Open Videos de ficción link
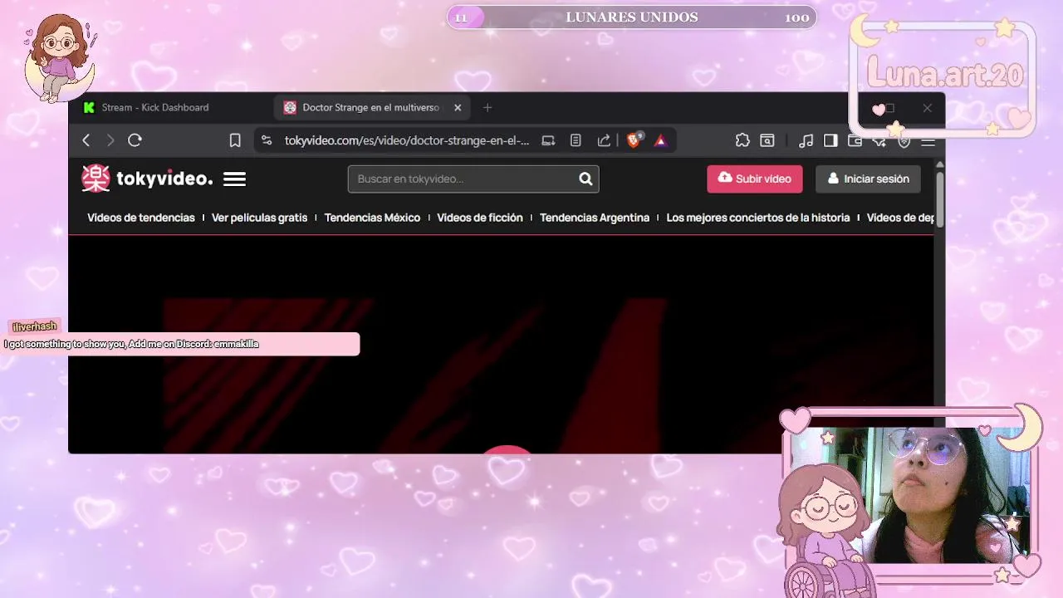The height and width of the screenshot is (598, 1063). (480, 218)
